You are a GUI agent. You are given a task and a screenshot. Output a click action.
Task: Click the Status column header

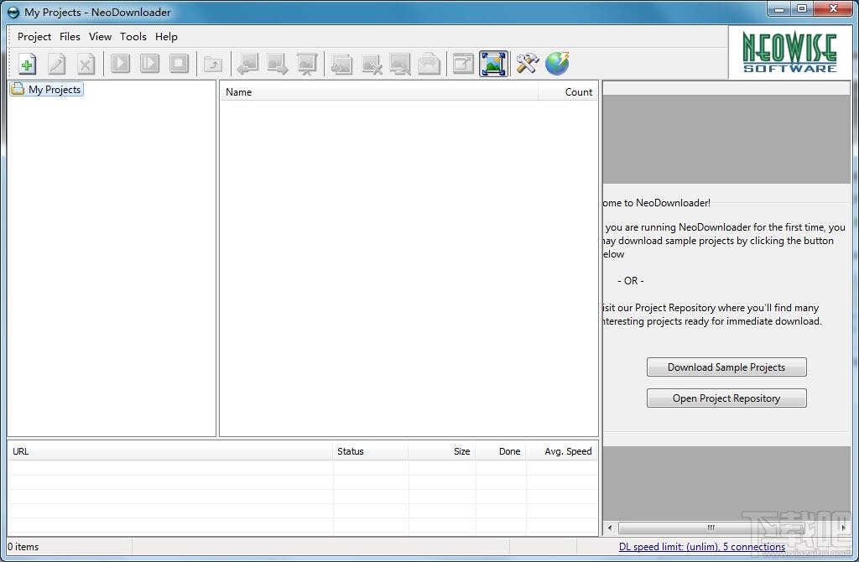tap(370, 451)
